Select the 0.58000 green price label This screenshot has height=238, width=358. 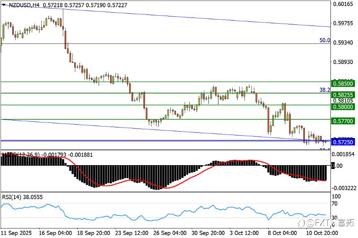tap(343, 106)
